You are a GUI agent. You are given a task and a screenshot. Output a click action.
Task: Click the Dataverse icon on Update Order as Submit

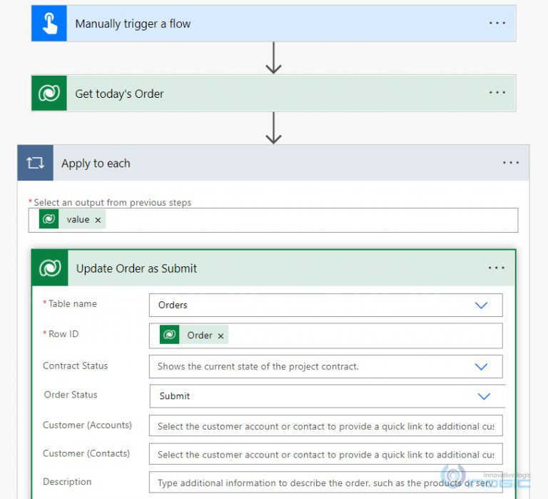[x=50, y=268]
